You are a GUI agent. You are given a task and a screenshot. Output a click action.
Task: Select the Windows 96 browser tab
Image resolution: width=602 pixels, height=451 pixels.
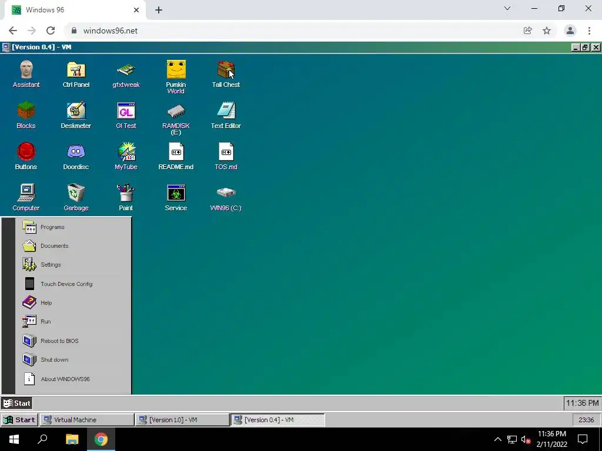[x=75, y=10]
